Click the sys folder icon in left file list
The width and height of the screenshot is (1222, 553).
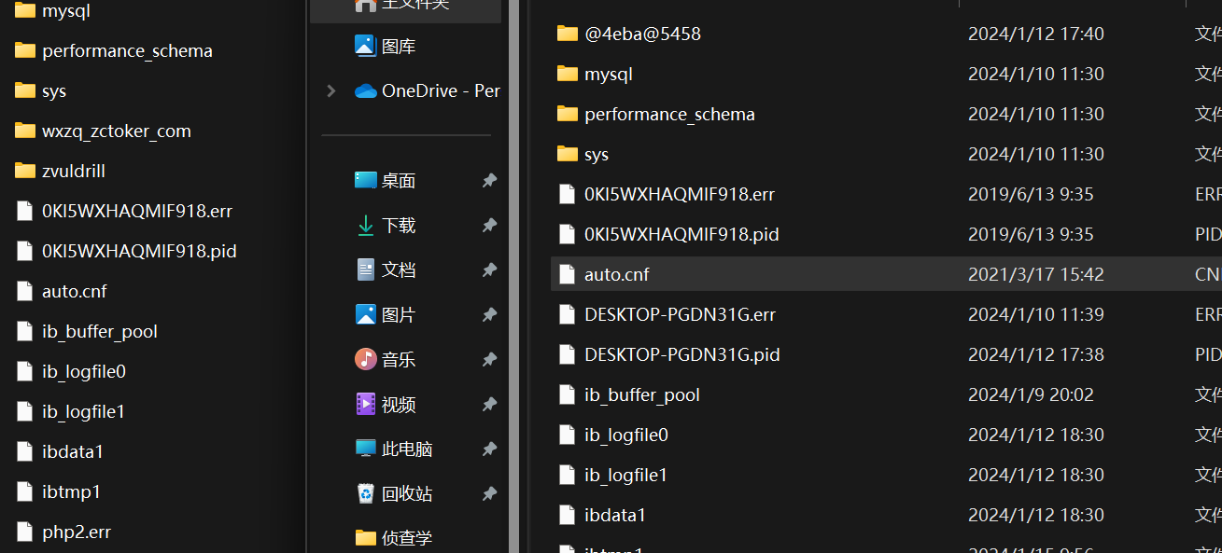tap(25, 90)
